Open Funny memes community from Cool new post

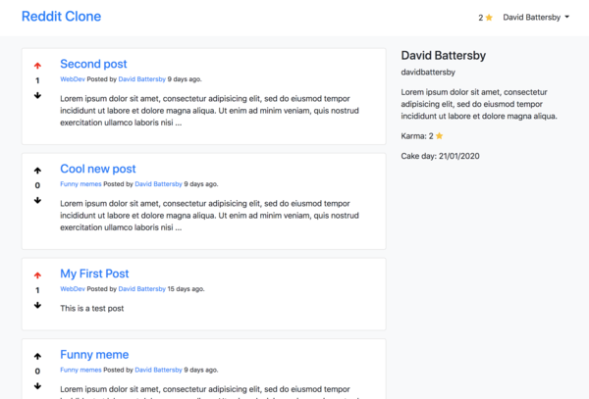[x=80, y=183]
